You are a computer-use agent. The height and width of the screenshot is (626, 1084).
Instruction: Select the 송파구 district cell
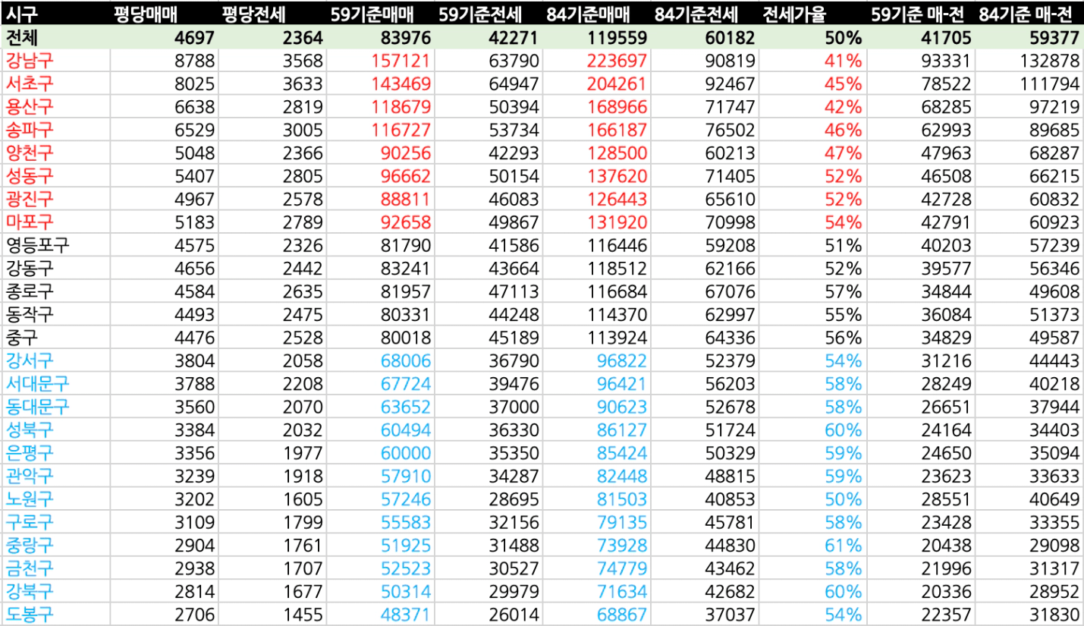pyautogui.click(x=30, y=129)
